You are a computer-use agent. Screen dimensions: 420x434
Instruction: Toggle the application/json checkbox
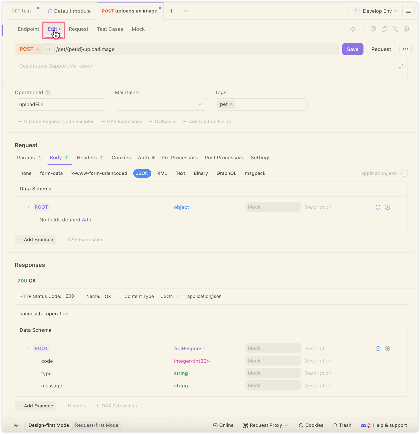point(404,173)
